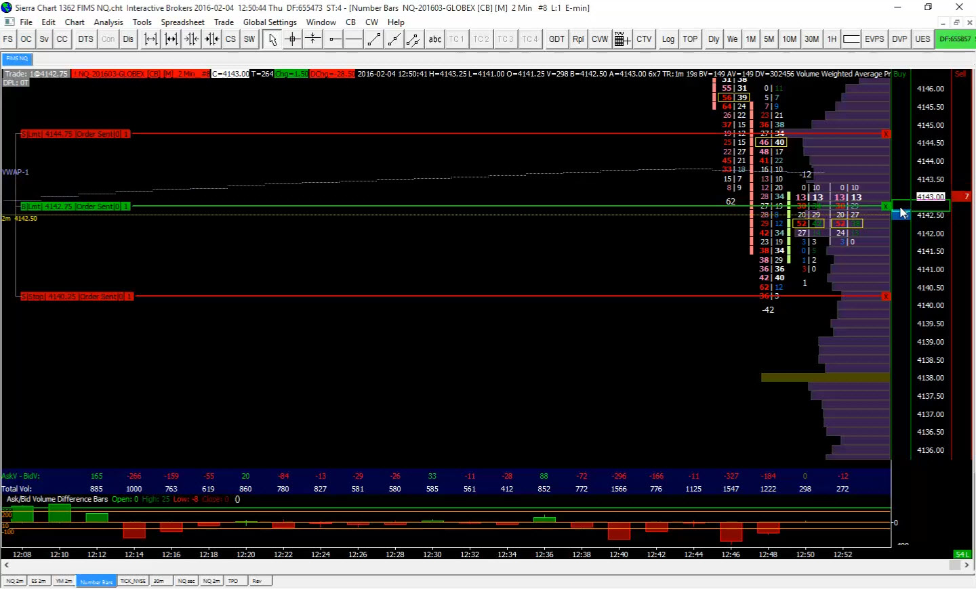Switch chart to We weekly period
Screen dimensions: 976x589
coord(733,39)
